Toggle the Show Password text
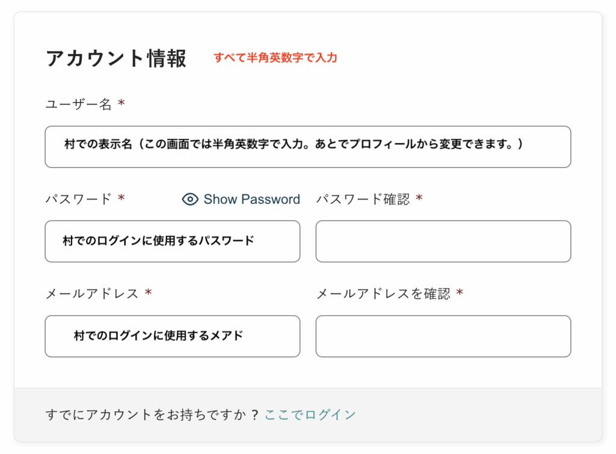This screenshot has width=616, height=454. (251, 200)
